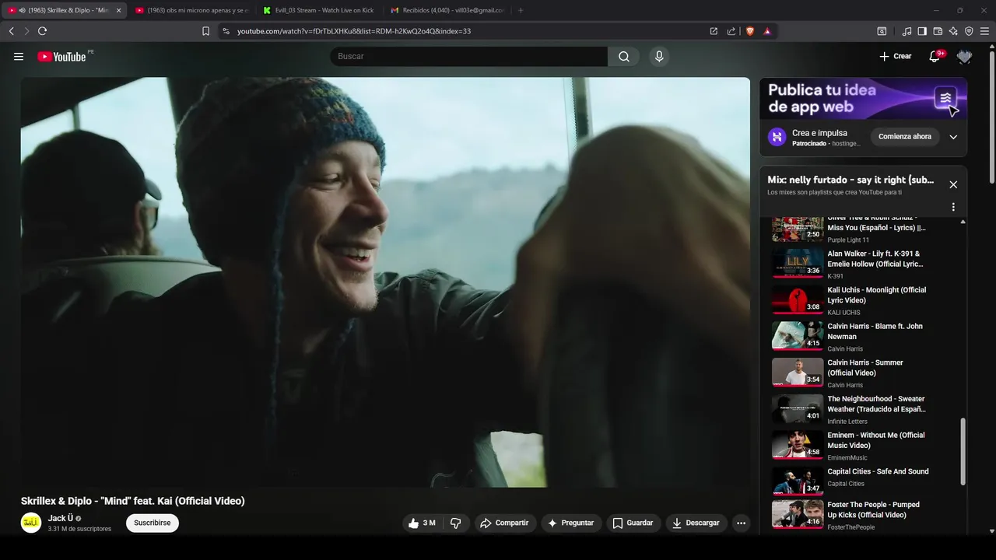Click the tab search icon in toolbar
The height and width of the screenshot is (560, 996).
click(x=882, y=31)
